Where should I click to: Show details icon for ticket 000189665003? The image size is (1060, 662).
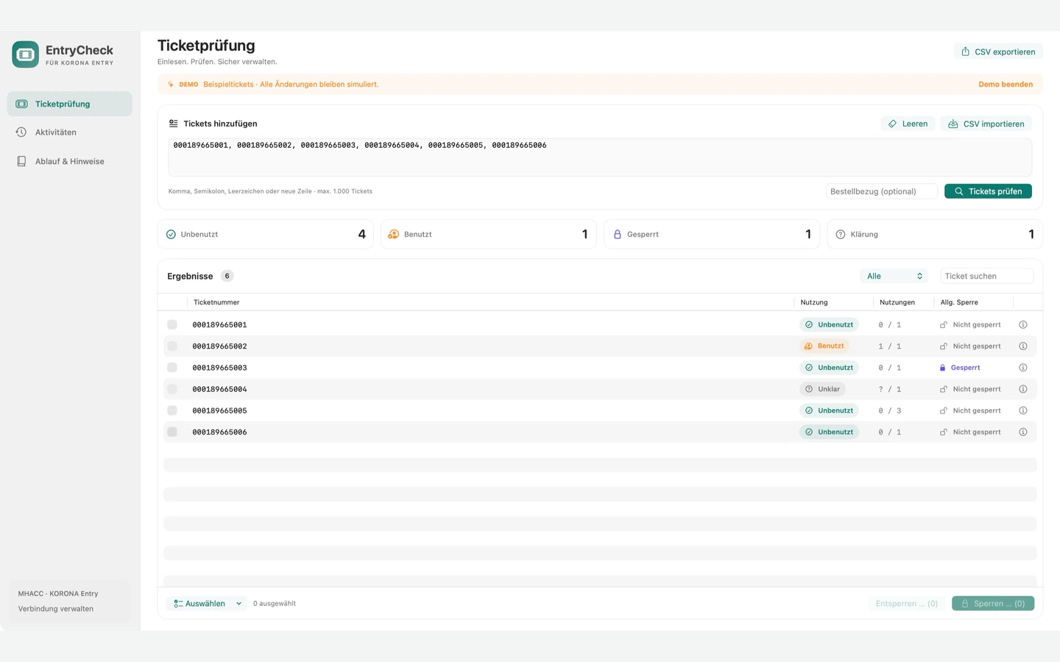coord(1022,368)
